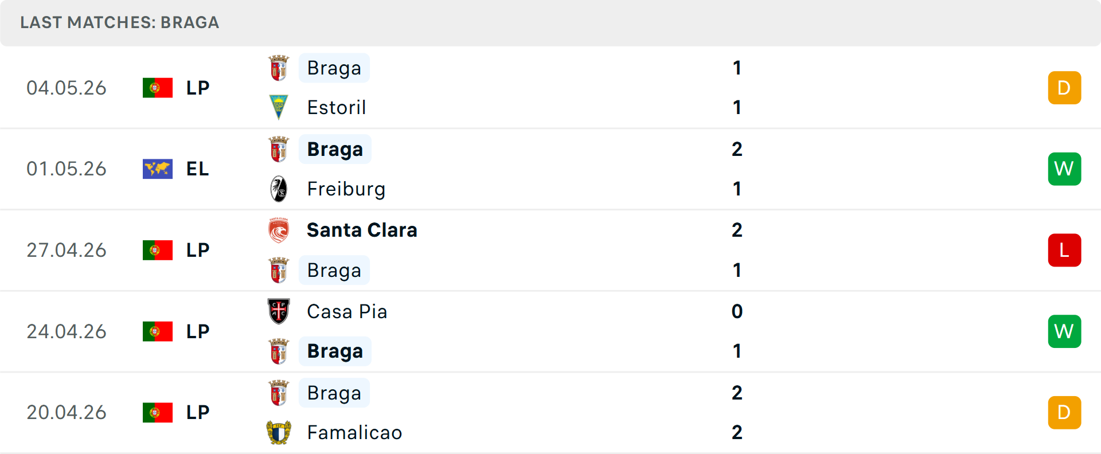The image size is (1101, 454).
Task: Click Portugal flag beside 04.05.26 match
Action: click(158, 88)
